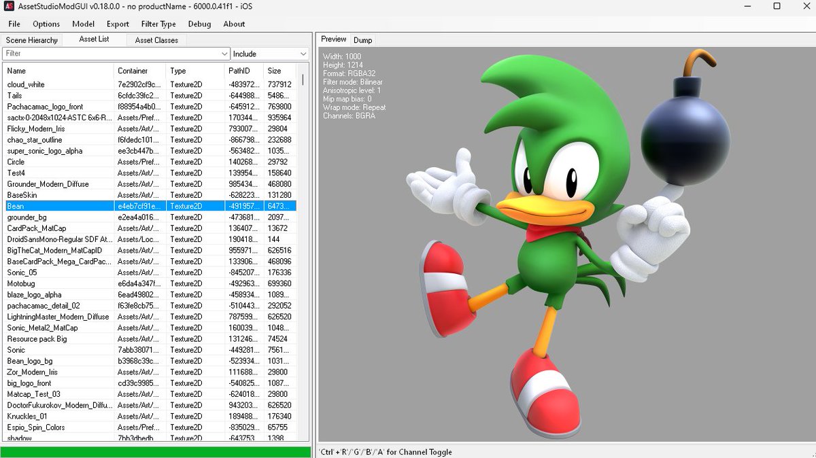The image size is (816, 458).
Task: Select the Matcap_Test_03 asset
Action: coord(150,394)
